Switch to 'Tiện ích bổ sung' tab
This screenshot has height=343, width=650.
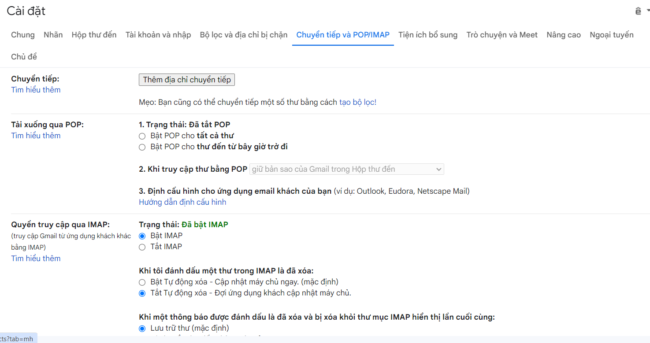[x=428, y=35]
